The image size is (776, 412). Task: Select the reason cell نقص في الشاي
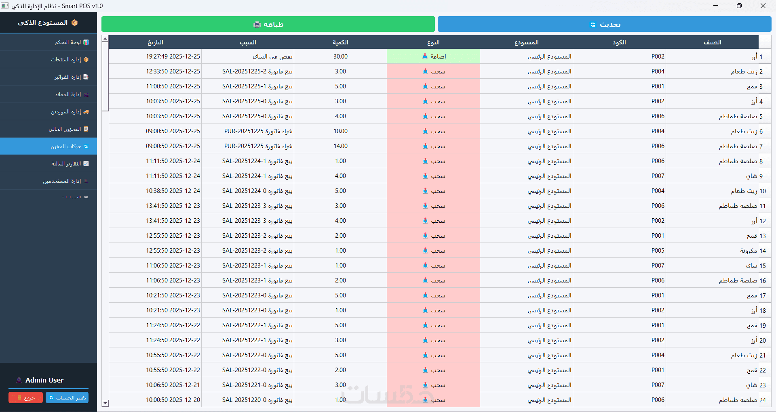pyautogui.click(x=248, y=56)
